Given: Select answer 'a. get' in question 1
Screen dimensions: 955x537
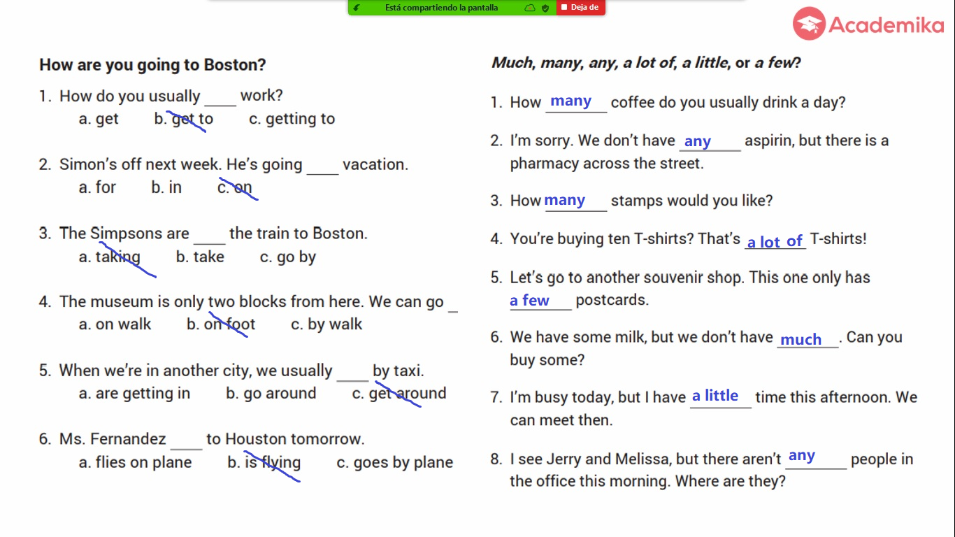Looking at the screenshot, I should 99,119.
